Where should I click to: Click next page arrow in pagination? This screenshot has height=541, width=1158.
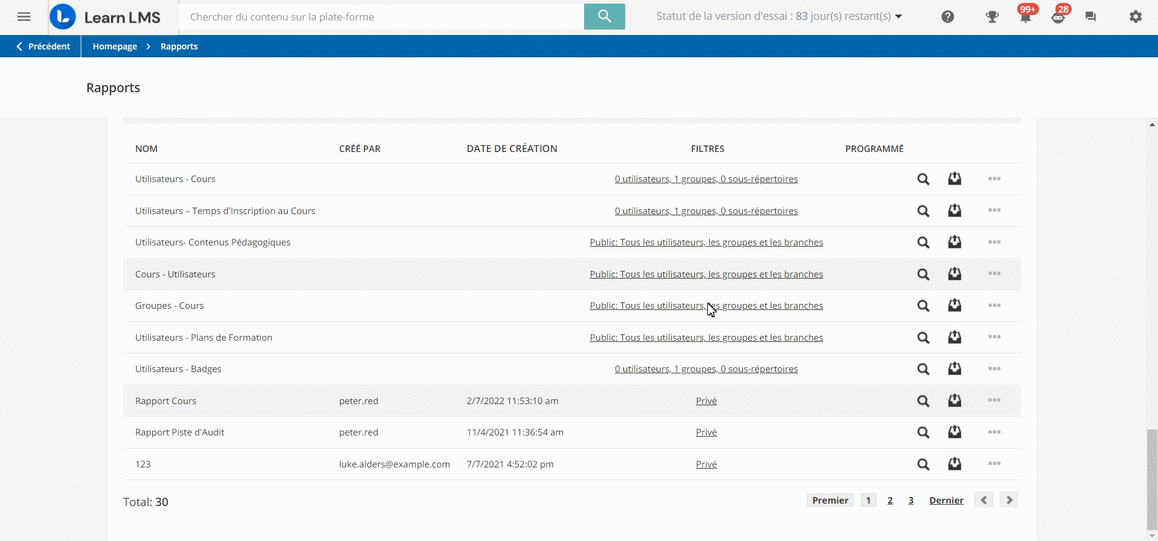pyautogui.click(x=1009, y=501)
